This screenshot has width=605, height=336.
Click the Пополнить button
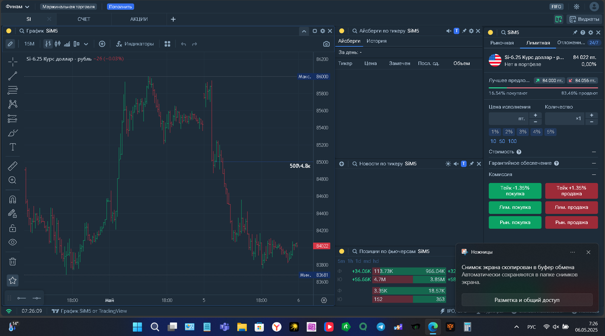click(x=120, y=7)
